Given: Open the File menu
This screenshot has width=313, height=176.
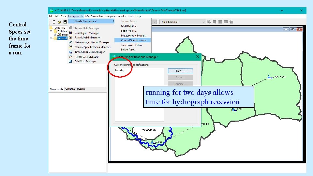Looking at the screenshot, I should pyautogui.click(x=51, y=16).
